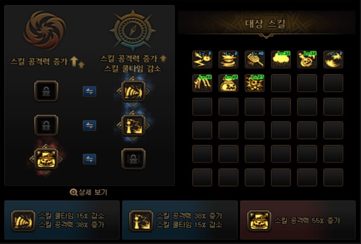Select the rain cloud skill icon
Screen dimensions: 361x244
(x=281, y=60)
